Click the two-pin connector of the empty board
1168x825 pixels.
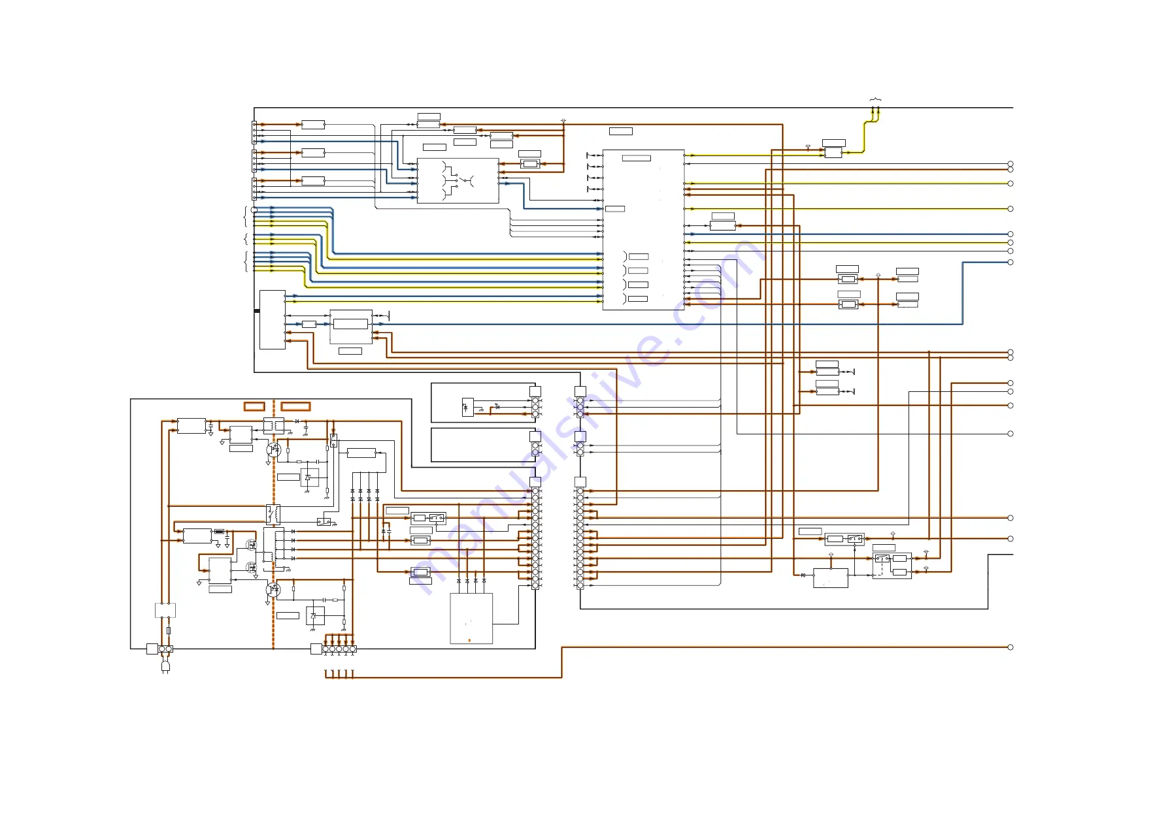pos(535,449)
